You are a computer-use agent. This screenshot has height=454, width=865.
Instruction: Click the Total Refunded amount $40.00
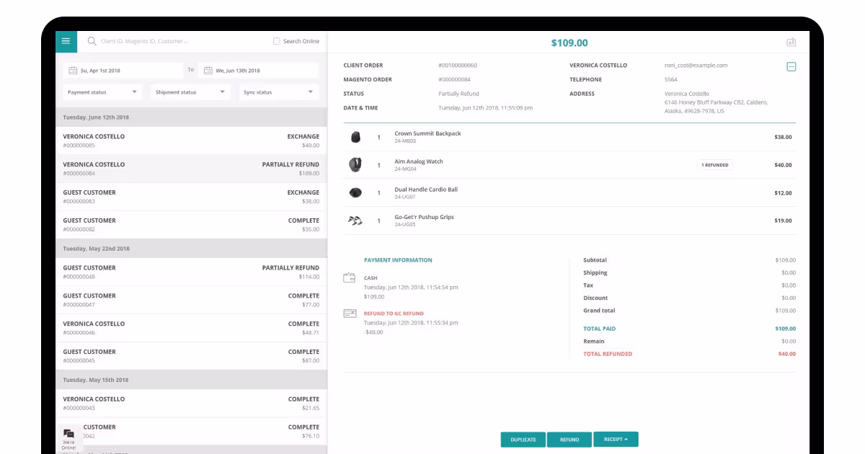(786, 354)
